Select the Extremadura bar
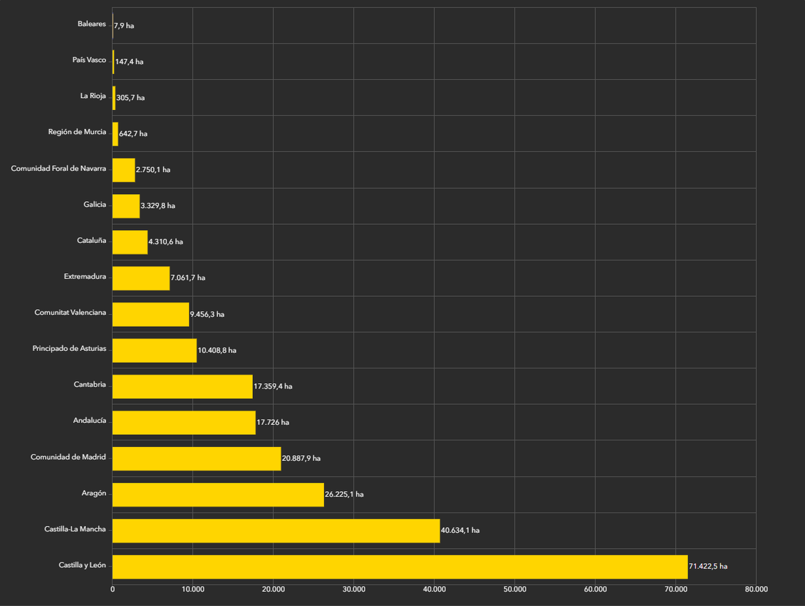Viewport: 805px width, 606px height. pyautogui.click(x=141, y=278)
